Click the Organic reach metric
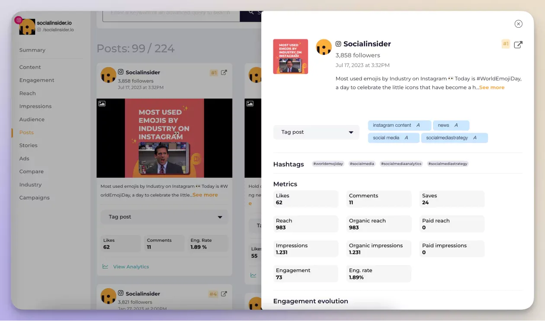 (379, 224)
